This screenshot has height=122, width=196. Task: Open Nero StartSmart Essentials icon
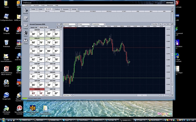(19, 110)
